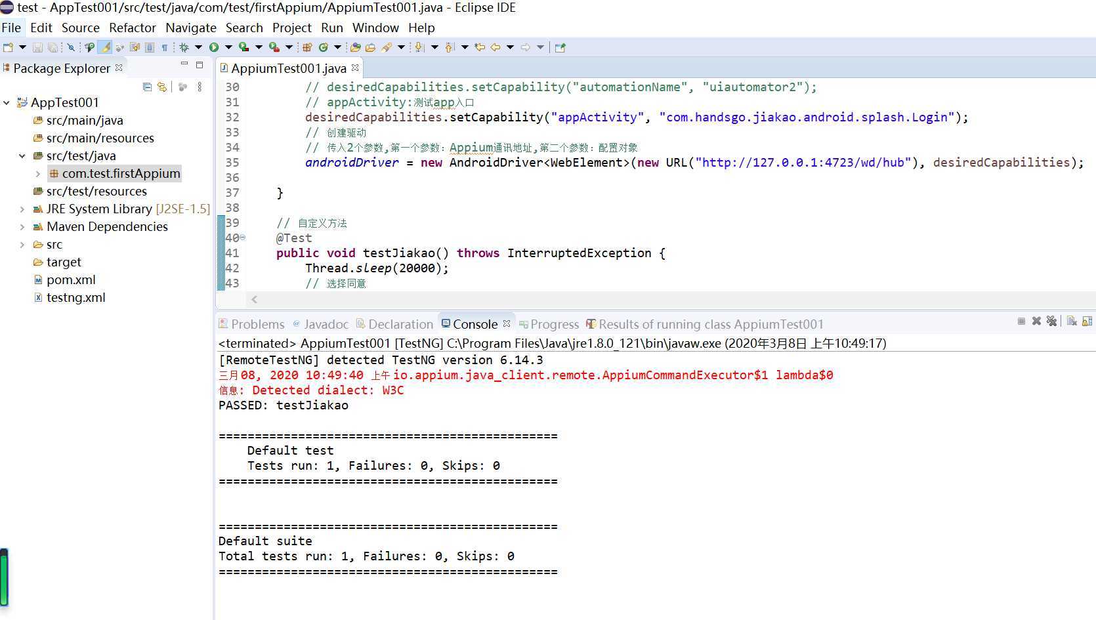
Task: Expand Maven Dependencies node
Action: point(22,226)
